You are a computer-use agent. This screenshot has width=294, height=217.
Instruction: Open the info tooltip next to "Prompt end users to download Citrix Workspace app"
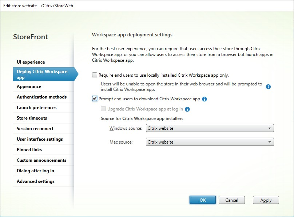[204, 99]
